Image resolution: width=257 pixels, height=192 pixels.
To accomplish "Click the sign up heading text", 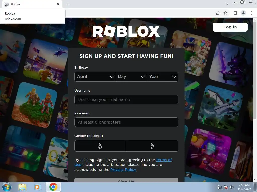I will click(x=126, y=56).
